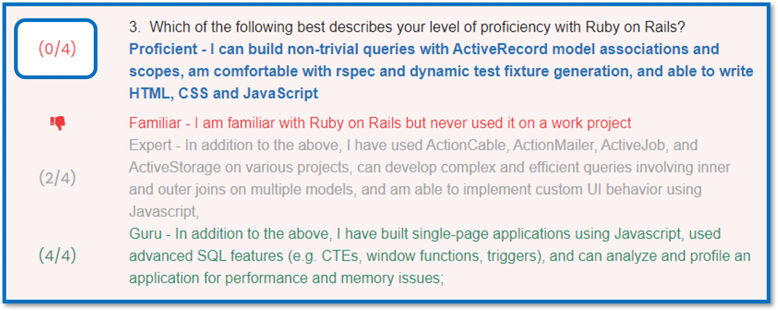This screenshot has width=778, height=311.
Task: Click the question text "Which of the following"
Action: click(x=221, y=27)
